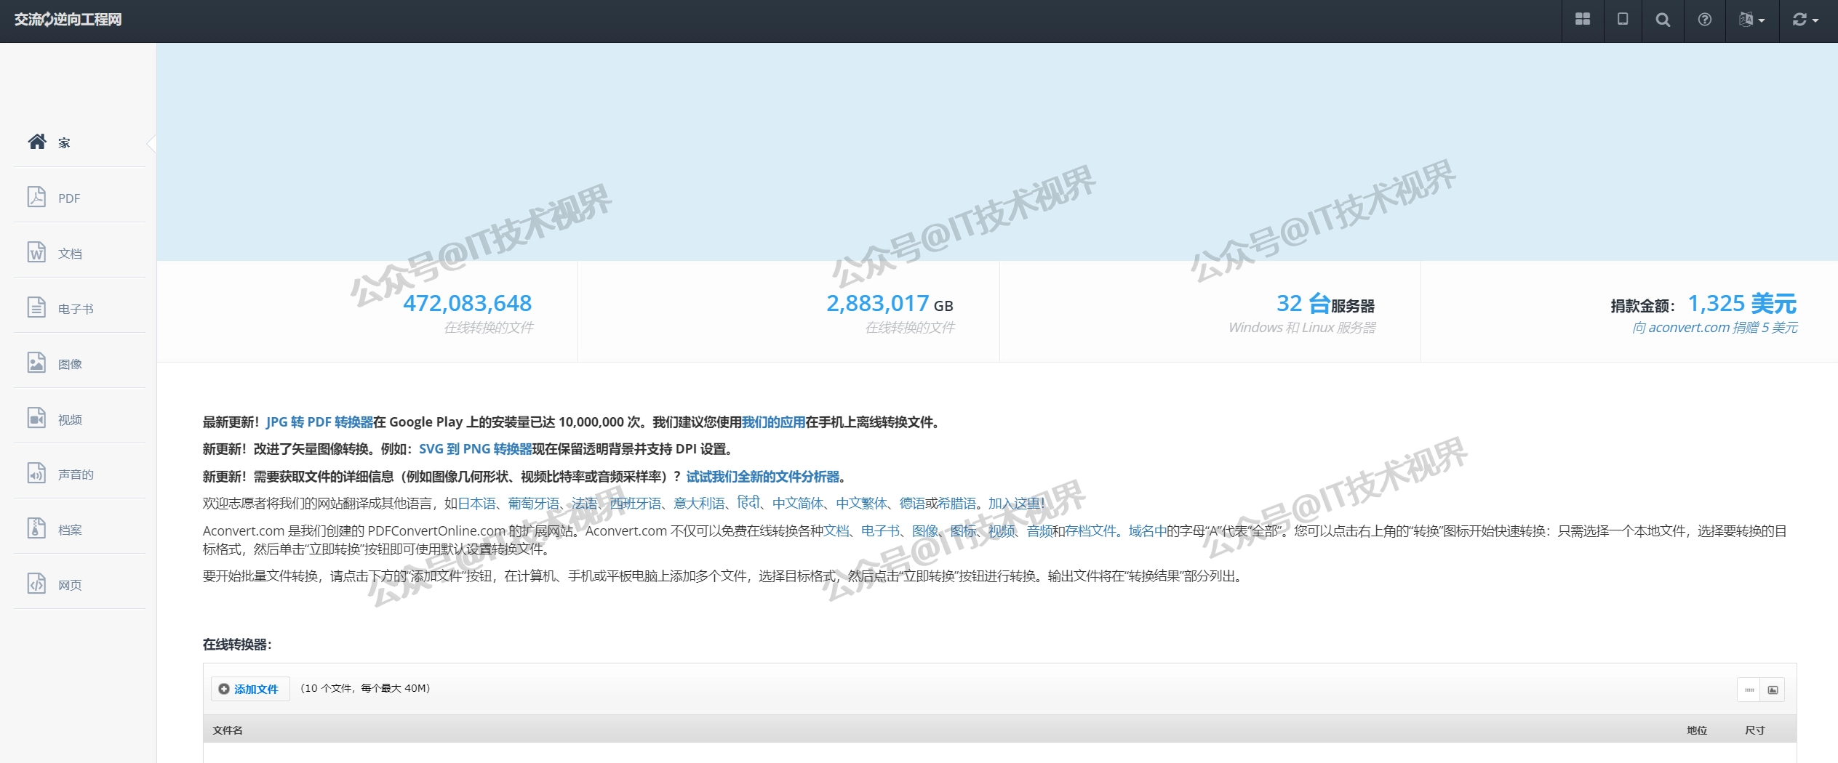Click the 中文繁体 language link

click(x=862, y=504)
